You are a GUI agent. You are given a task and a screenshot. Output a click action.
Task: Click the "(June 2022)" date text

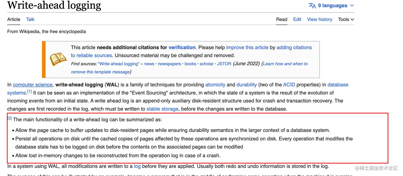(x=246, y=64)
